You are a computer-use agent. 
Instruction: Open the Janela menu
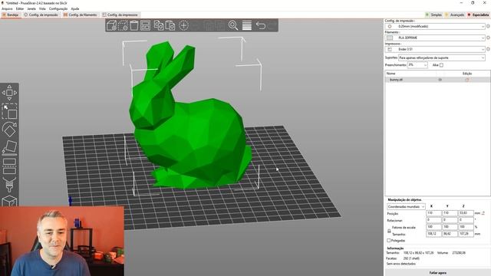pos(31,8)
